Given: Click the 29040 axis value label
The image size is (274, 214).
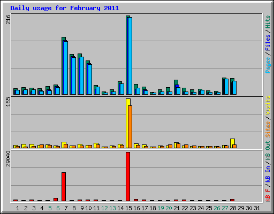Looking at the screenshot, I should 8,158.
